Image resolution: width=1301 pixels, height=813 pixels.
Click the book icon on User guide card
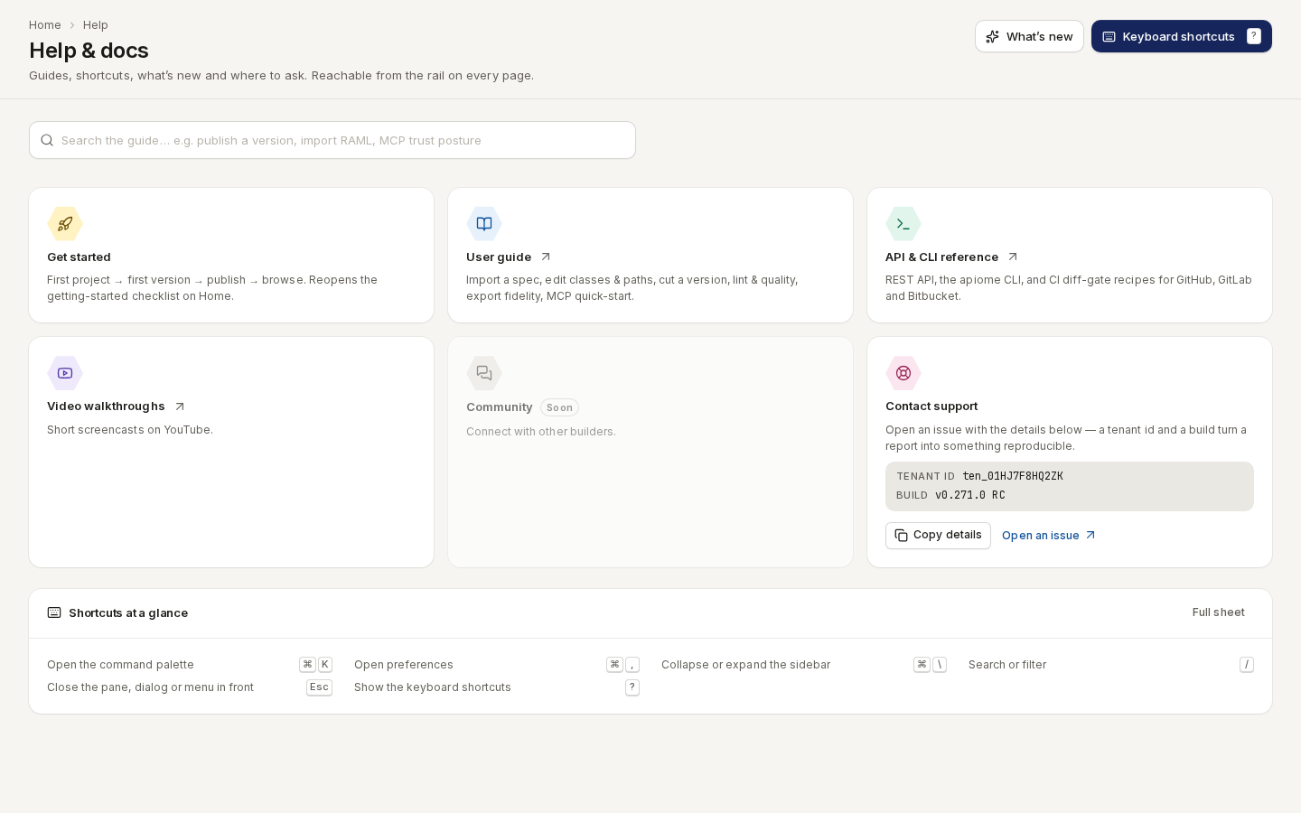[484, 224]
